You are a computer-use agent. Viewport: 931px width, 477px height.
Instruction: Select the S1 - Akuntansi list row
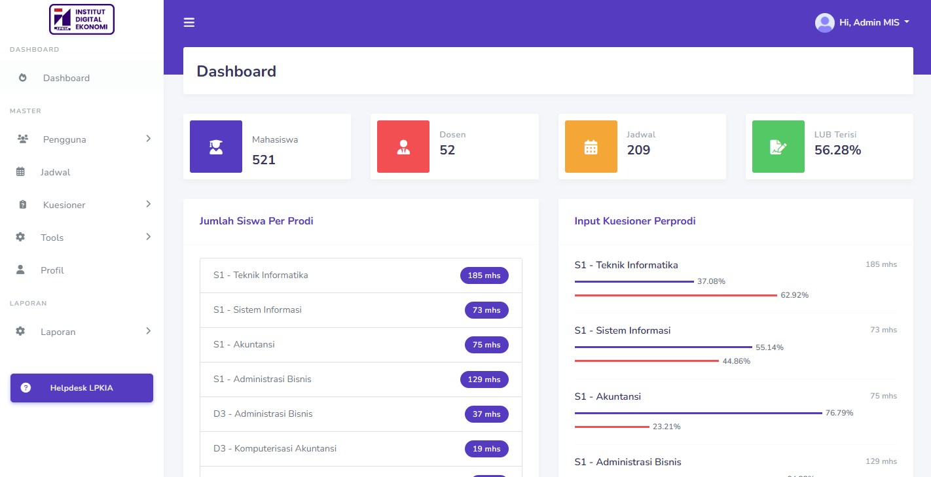pos(361,345)
